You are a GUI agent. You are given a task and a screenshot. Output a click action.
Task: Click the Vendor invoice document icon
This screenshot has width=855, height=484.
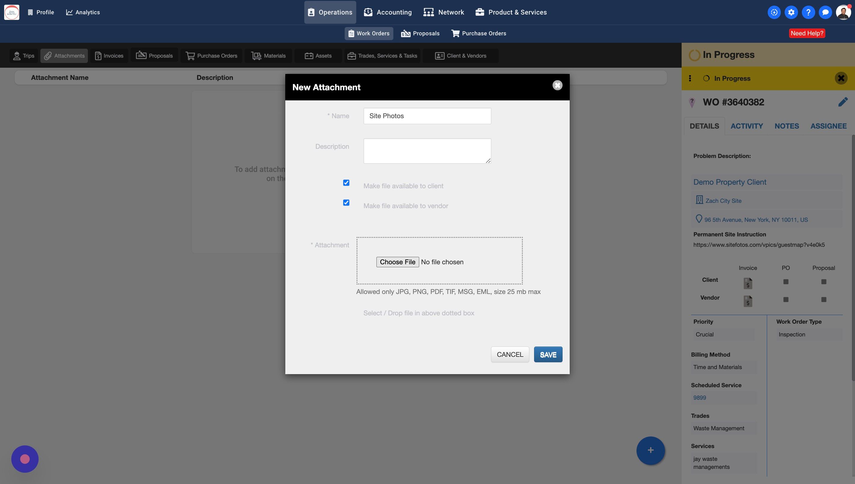[748, 301]
